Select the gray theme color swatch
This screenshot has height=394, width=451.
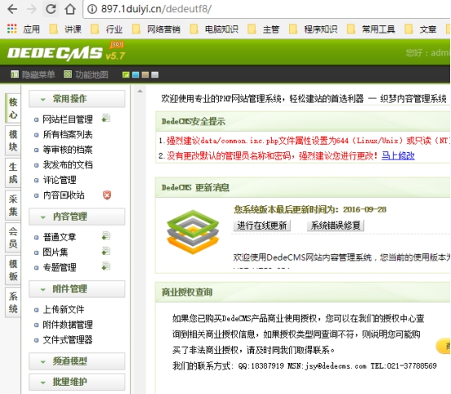pos(155,75)
